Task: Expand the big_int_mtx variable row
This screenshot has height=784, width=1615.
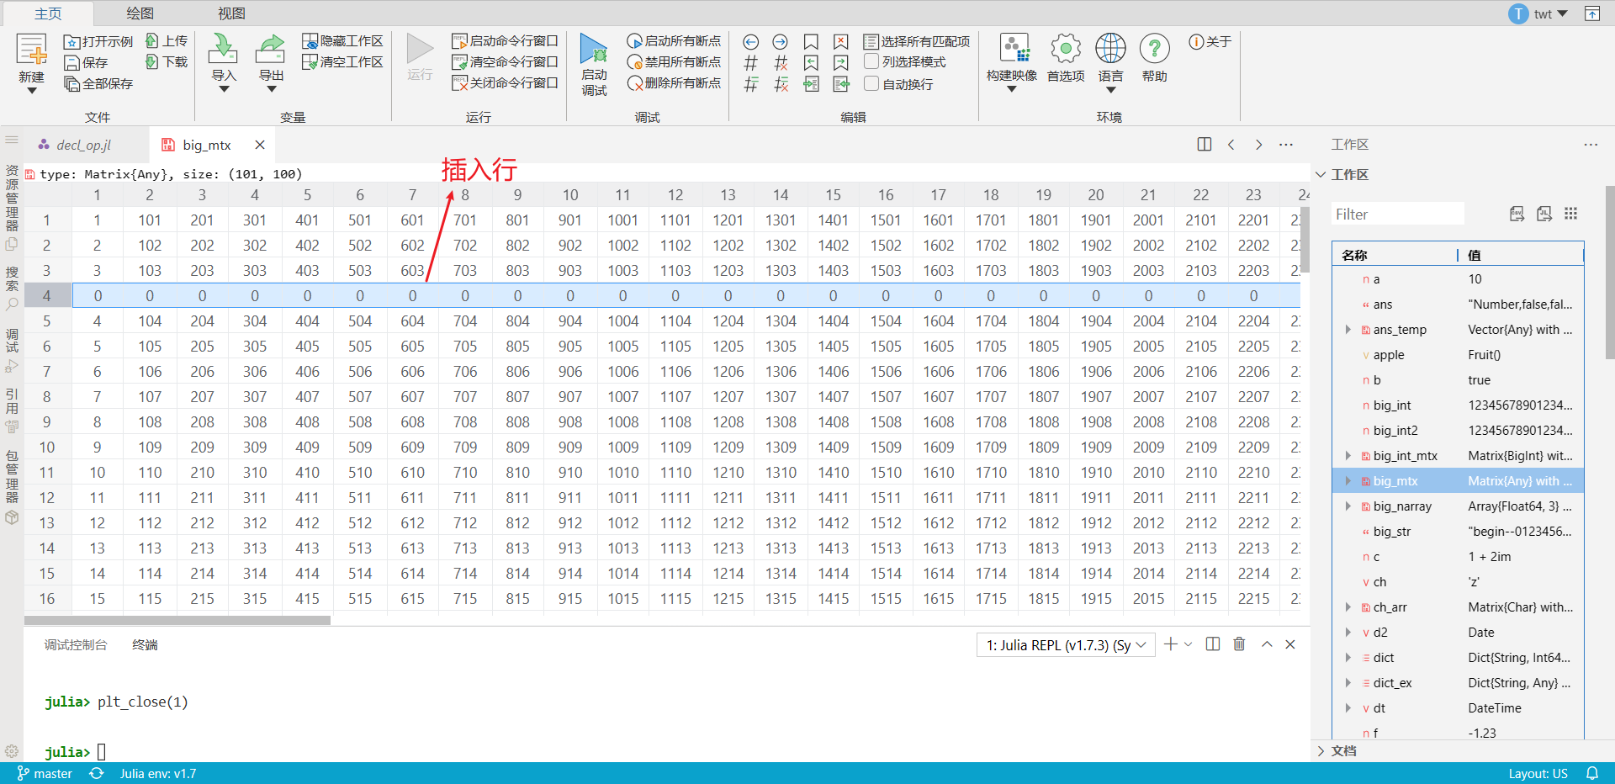Action: point(1348,456)
